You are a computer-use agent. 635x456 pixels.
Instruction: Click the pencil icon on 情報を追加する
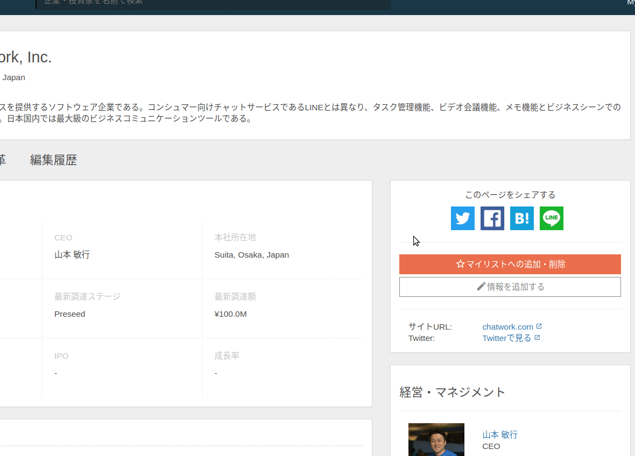point(481,287)
